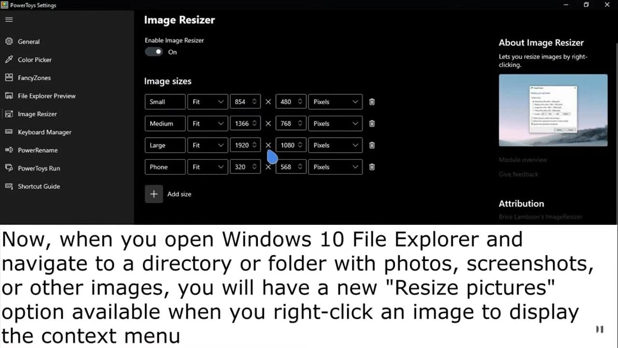Open the Module overview link

523,160
